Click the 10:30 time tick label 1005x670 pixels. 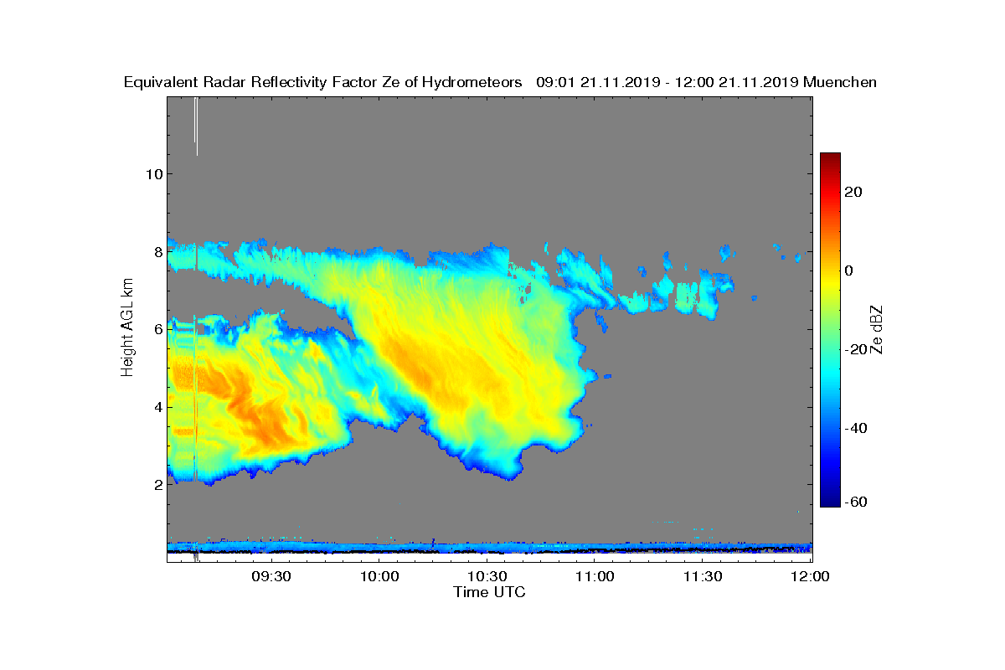[487, 576]
